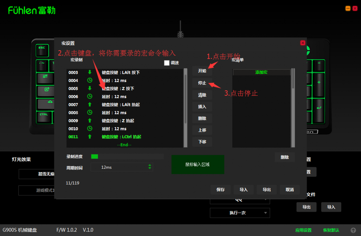
Task: Click the clock delay icon in row 0006
Action: [x=90, y=96]
